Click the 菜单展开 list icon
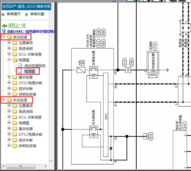 pos(3,14)
